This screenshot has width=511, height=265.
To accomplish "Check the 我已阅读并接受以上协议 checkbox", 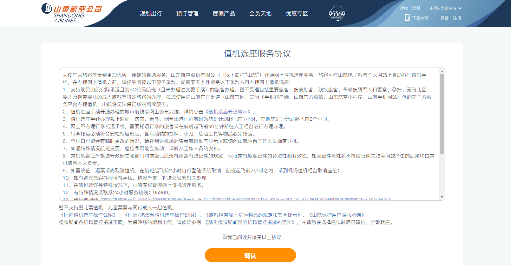I will 225,237.
